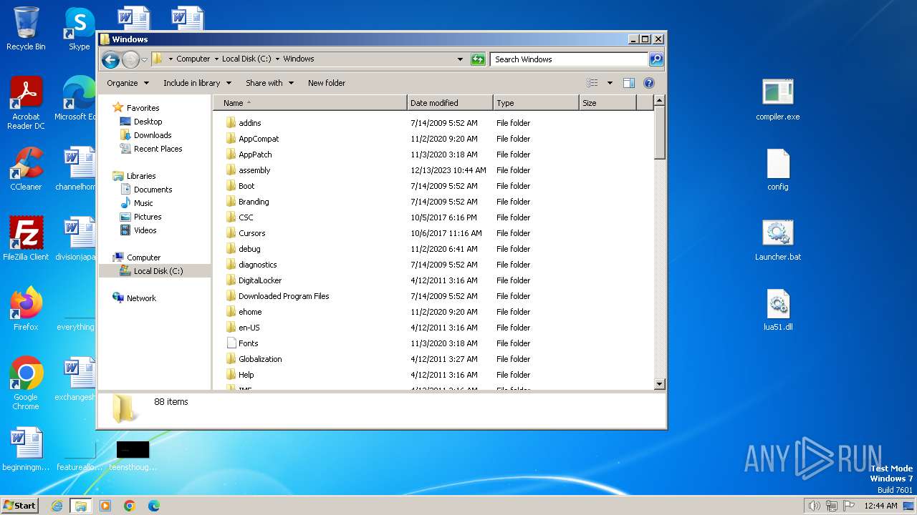Open the Recycle Bin desktop icon

(26, 29)
